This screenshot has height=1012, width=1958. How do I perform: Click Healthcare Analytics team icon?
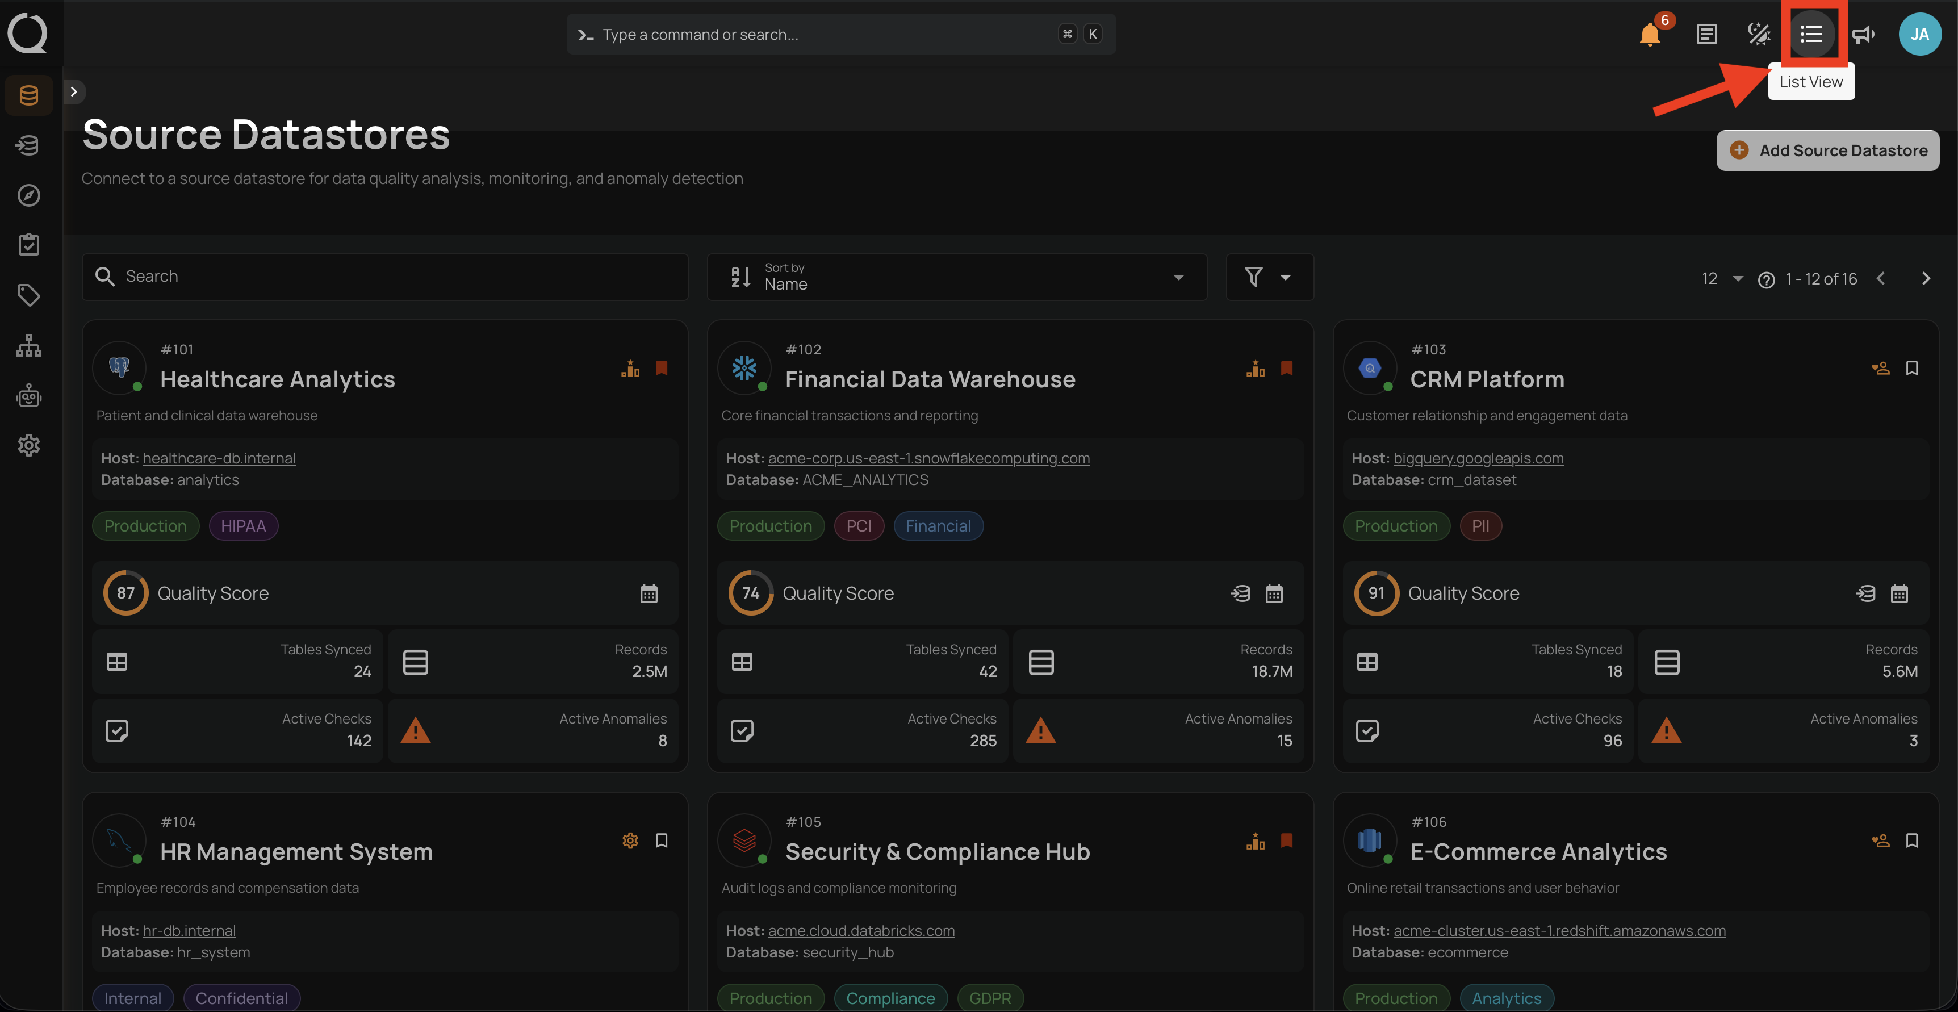(x=630, y=368)
